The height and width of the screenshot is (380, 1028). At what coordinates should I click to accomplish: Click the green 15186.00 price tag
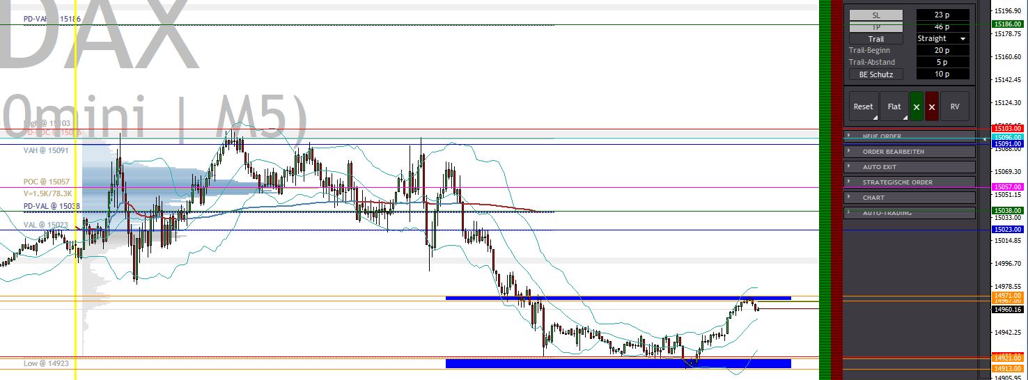click(x=1008, y=24)
